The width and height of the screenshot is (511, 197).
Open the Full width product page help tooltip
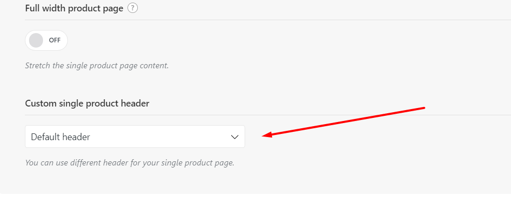click(133, 8)
